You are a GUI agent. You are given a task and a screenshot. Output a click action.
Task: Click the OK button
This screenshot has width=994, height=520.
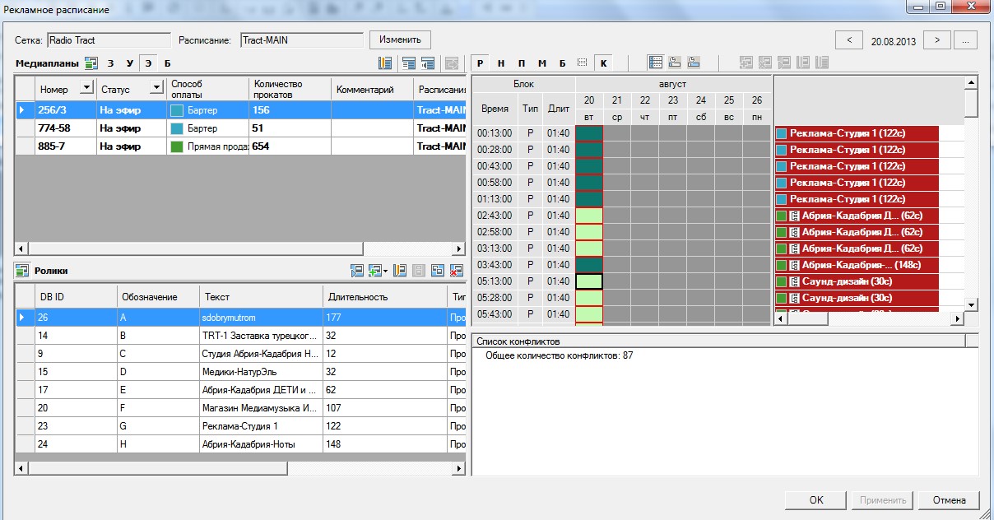[816, 500]
